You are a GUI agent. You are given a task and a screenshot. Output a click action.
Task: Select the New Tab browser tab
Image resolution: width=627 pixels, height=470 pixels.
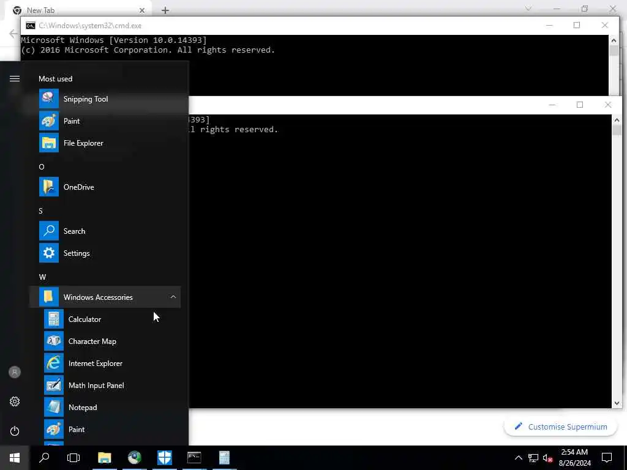78,10
